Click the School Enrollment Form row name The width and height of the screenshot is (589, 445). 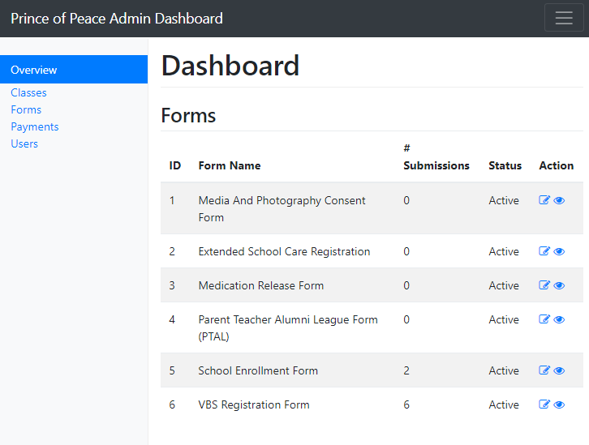(x=258, y=370)
